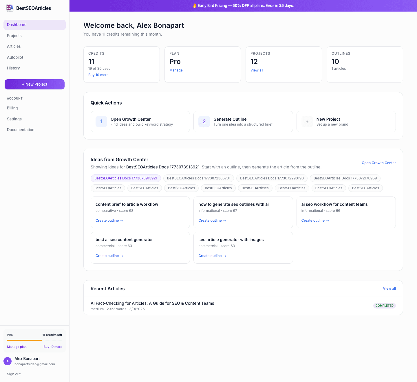The height and width of the screenshot is (382, 417).
Task: Click Alex Bonapart's avatar circle
Action: [x=8, y=361]
